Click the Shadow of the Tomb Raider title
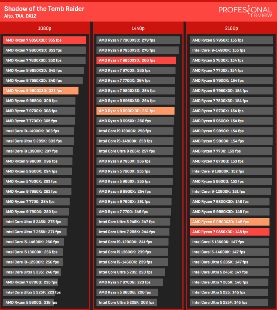 (x=44, y=9)
